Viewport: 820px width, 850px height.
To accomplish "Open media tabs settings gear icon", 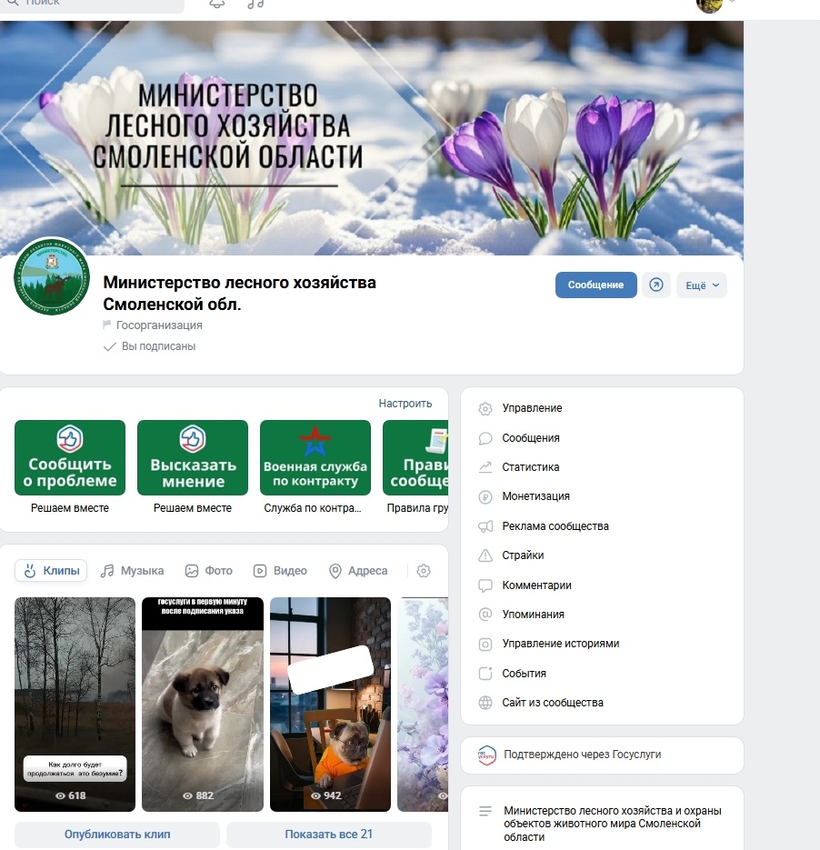I will pyautogui.click(x=424, y=571).
